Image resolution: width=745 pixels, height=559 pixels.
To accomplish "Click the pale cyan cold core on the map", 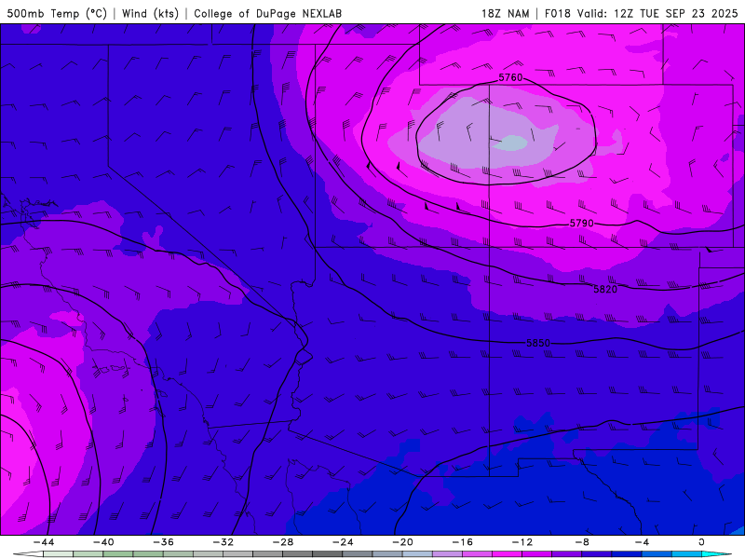I will 510,143.
